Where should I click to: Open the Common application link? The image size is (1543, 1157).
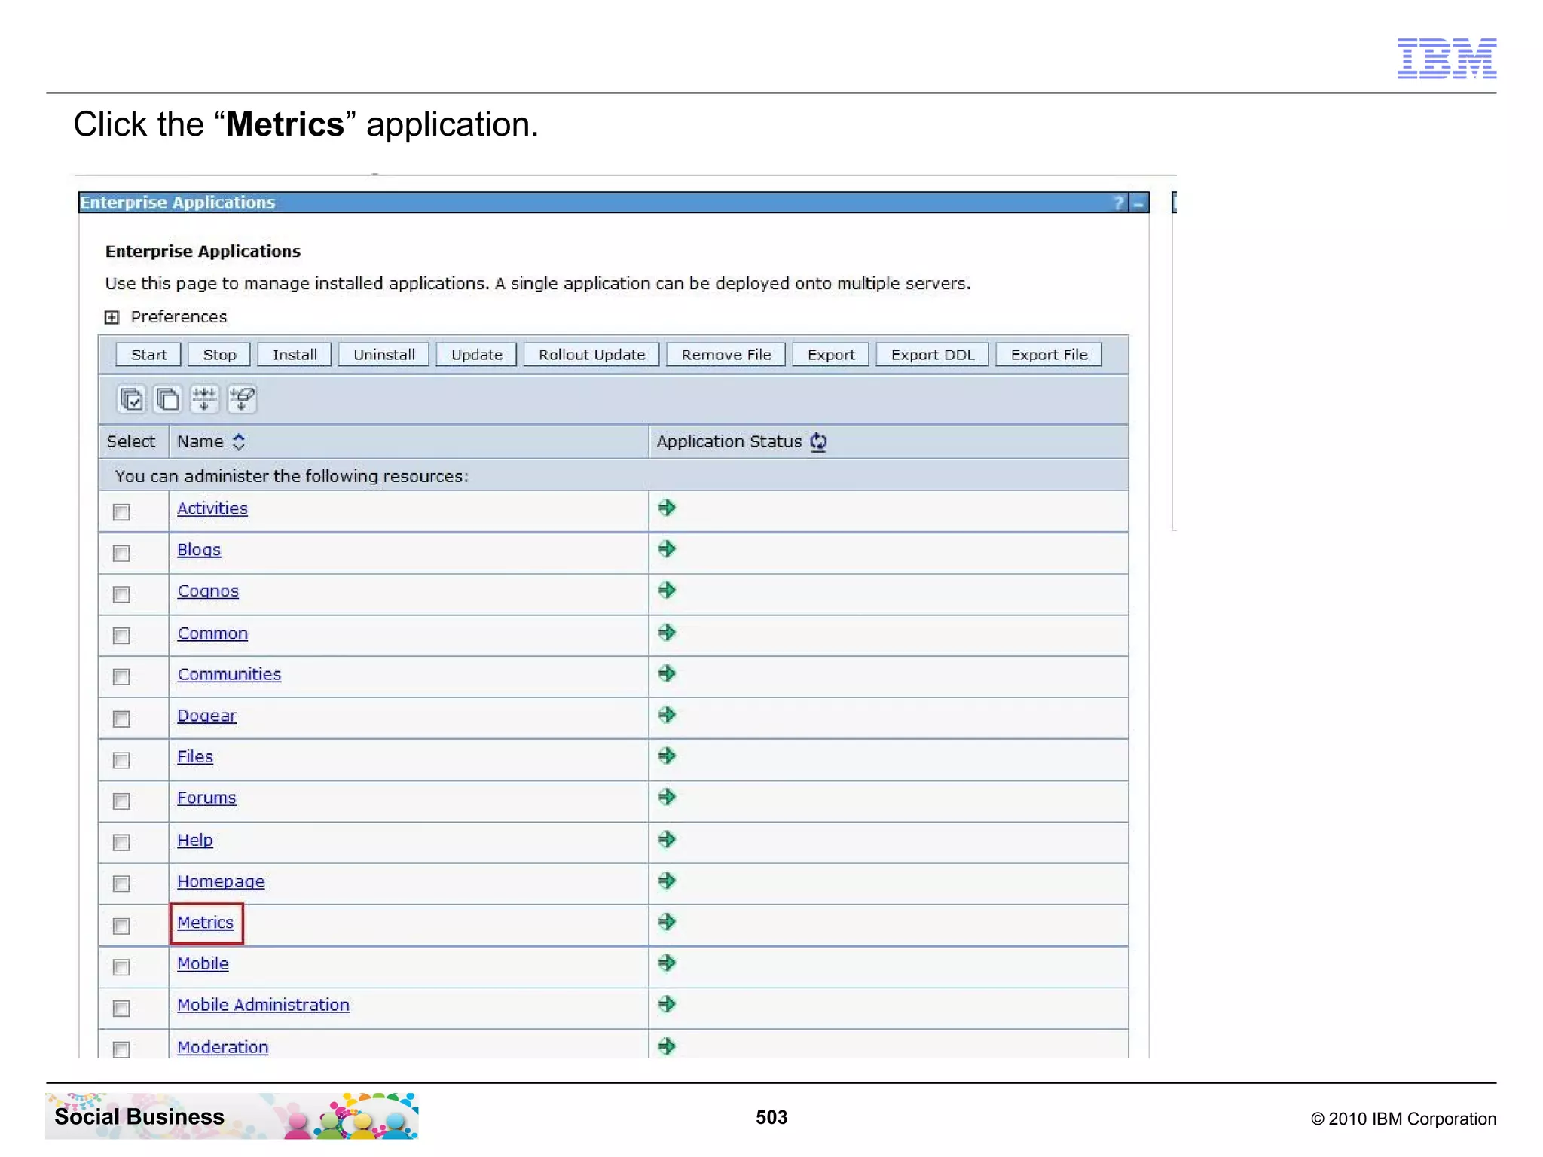click(x=212, y=633)
